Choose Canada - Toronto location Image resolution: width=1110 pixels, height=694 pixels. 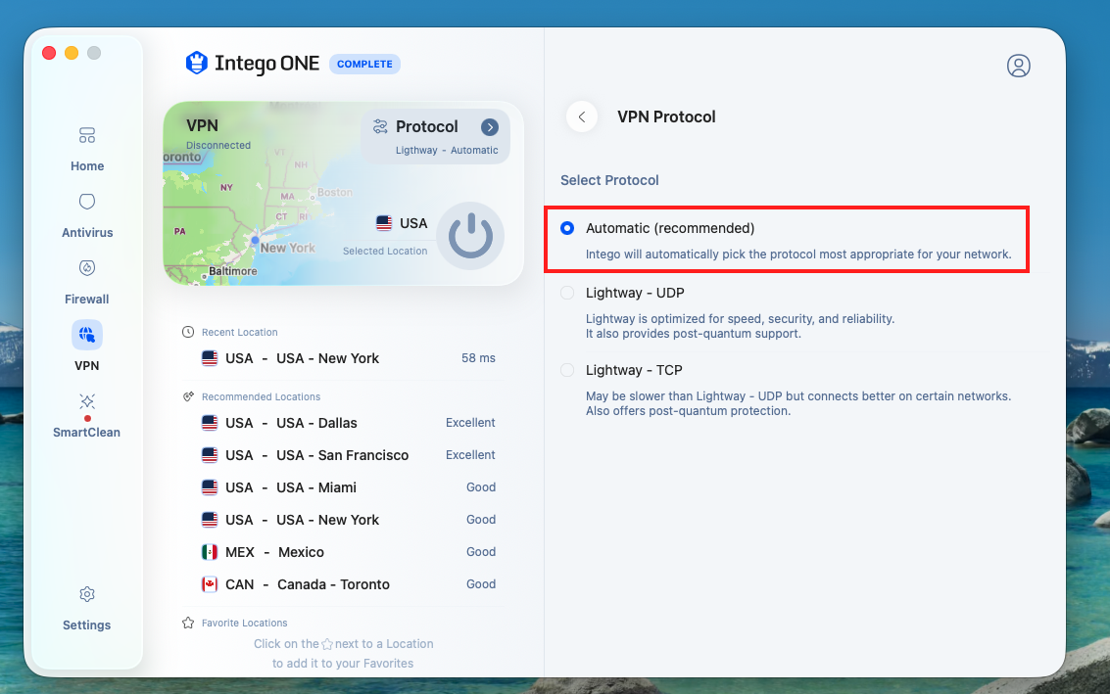pyautogui.click(x=349, y=584)
